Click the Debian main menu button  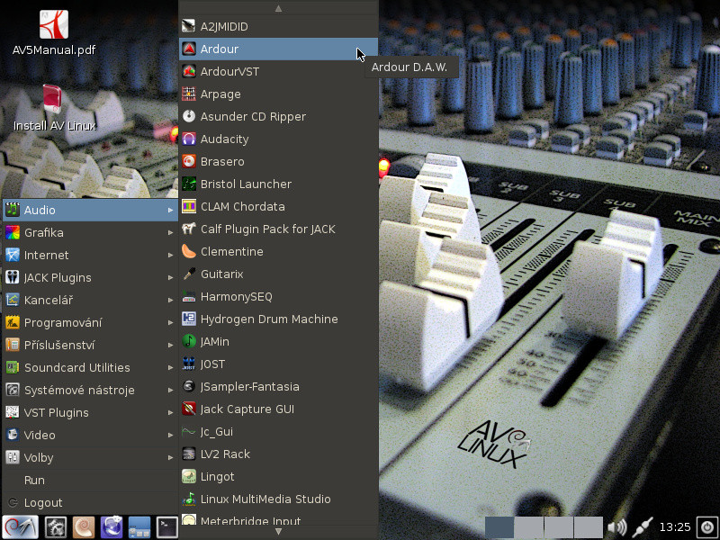pyautogui.click(x=20, y=526)
